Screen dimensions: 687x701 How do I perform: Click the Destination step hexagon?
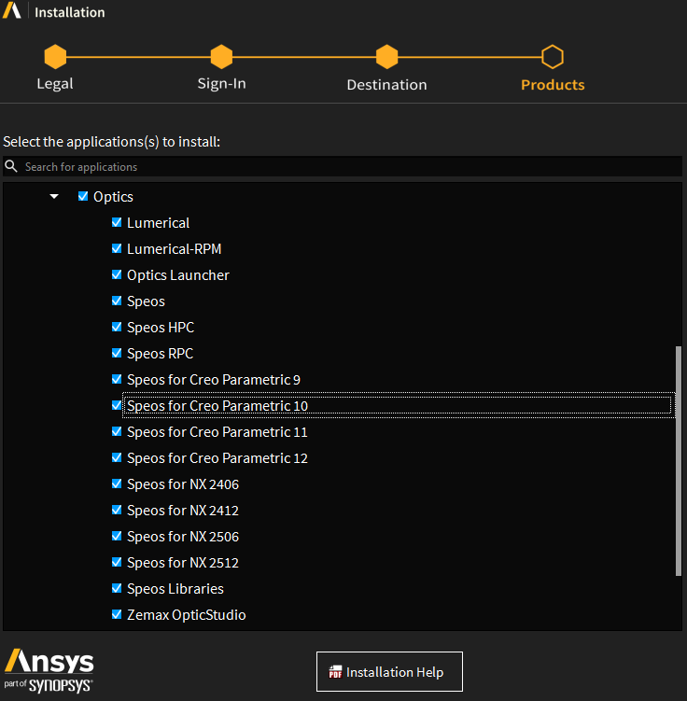click(387, 57)
